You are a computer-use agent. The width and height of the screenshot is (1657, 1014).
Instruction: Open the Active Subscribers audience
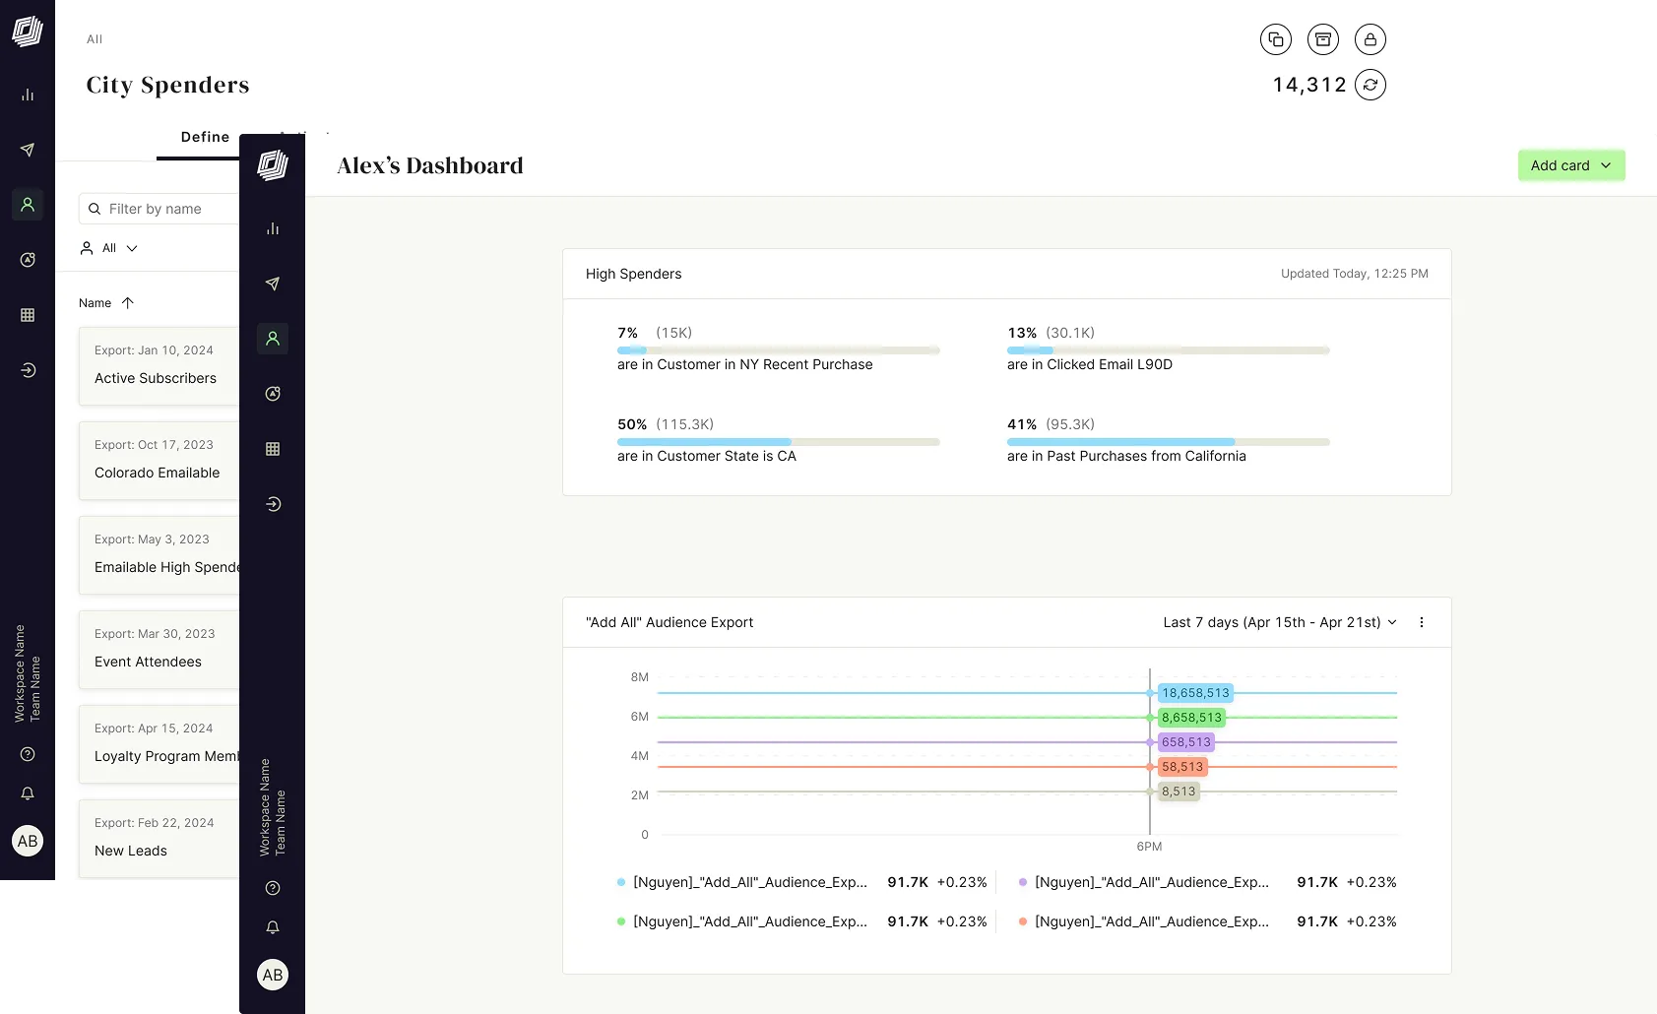pyautogui.click(x=156, y=378)
